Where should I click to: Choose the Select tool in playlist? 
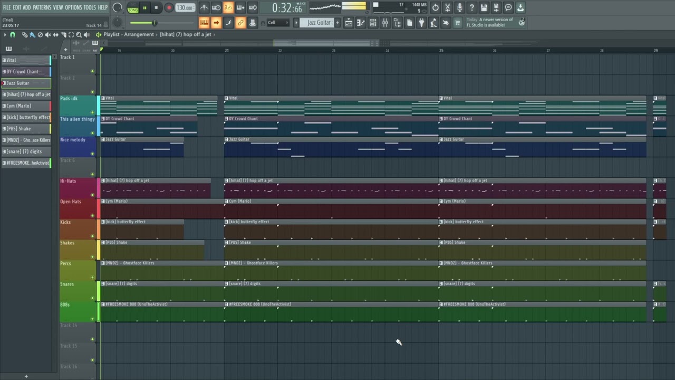tap(71, 34)
